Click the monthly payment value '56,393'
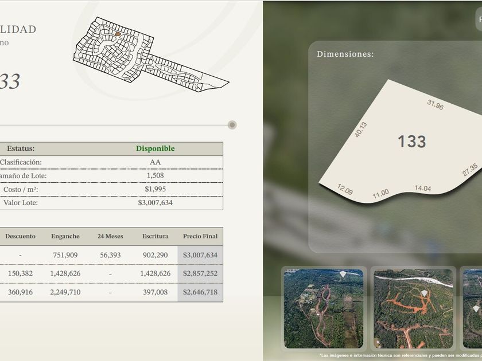The height and width of the screenshot is (361, 482). [110, 255]
